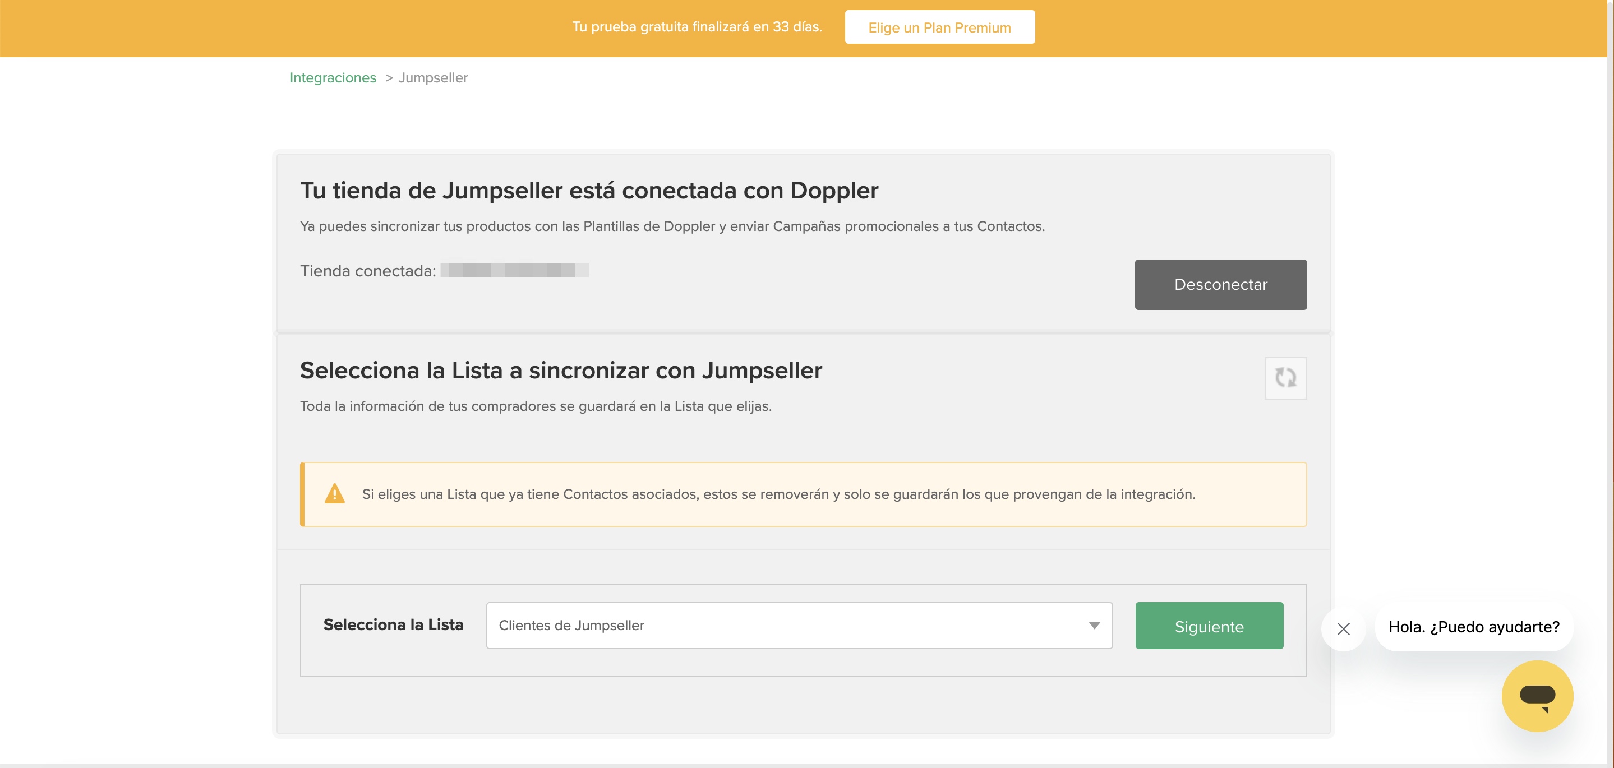Viewport: 1614px width, 768px height.
Task: Click the green Siguiente button
Action: tap(1209, 626)
